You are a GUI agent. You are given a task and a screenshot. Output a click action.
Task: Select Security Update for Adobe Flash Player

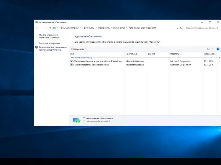click(143, 65)
